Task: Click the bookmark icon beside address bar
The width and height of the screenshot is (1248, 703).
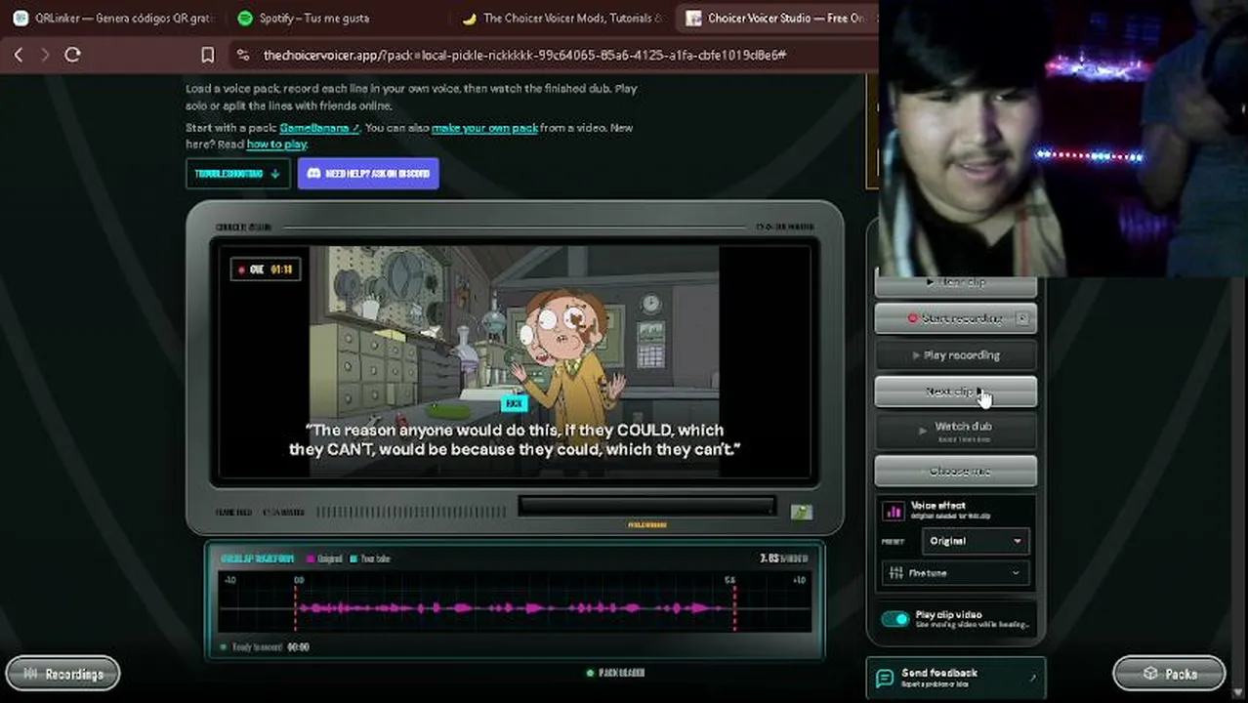Action: coord(207,55)
